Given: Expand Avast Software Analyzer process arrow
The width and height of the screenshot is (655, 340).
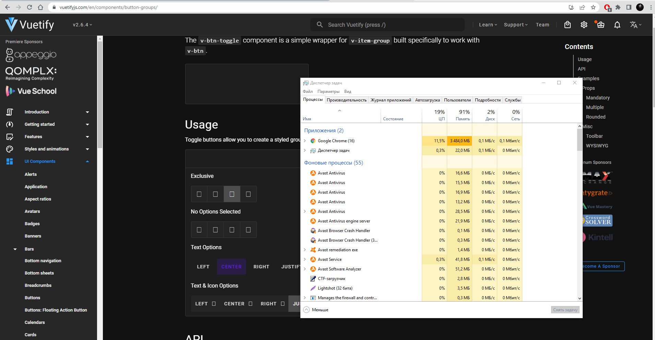Looking at the screenshot, I should pos(305,269).
